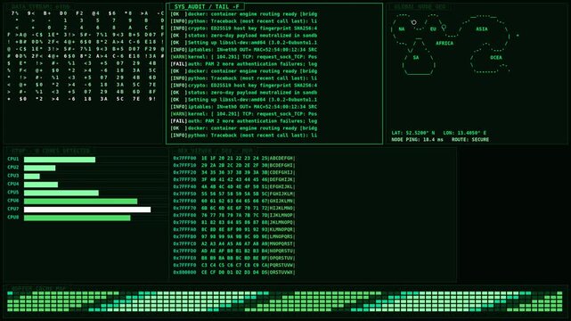Image resolution: width=571 pixels, height=321 pixels.
Task: Click the |GHIJKLMN| ASCII column
Action: (x=281, y=201)
